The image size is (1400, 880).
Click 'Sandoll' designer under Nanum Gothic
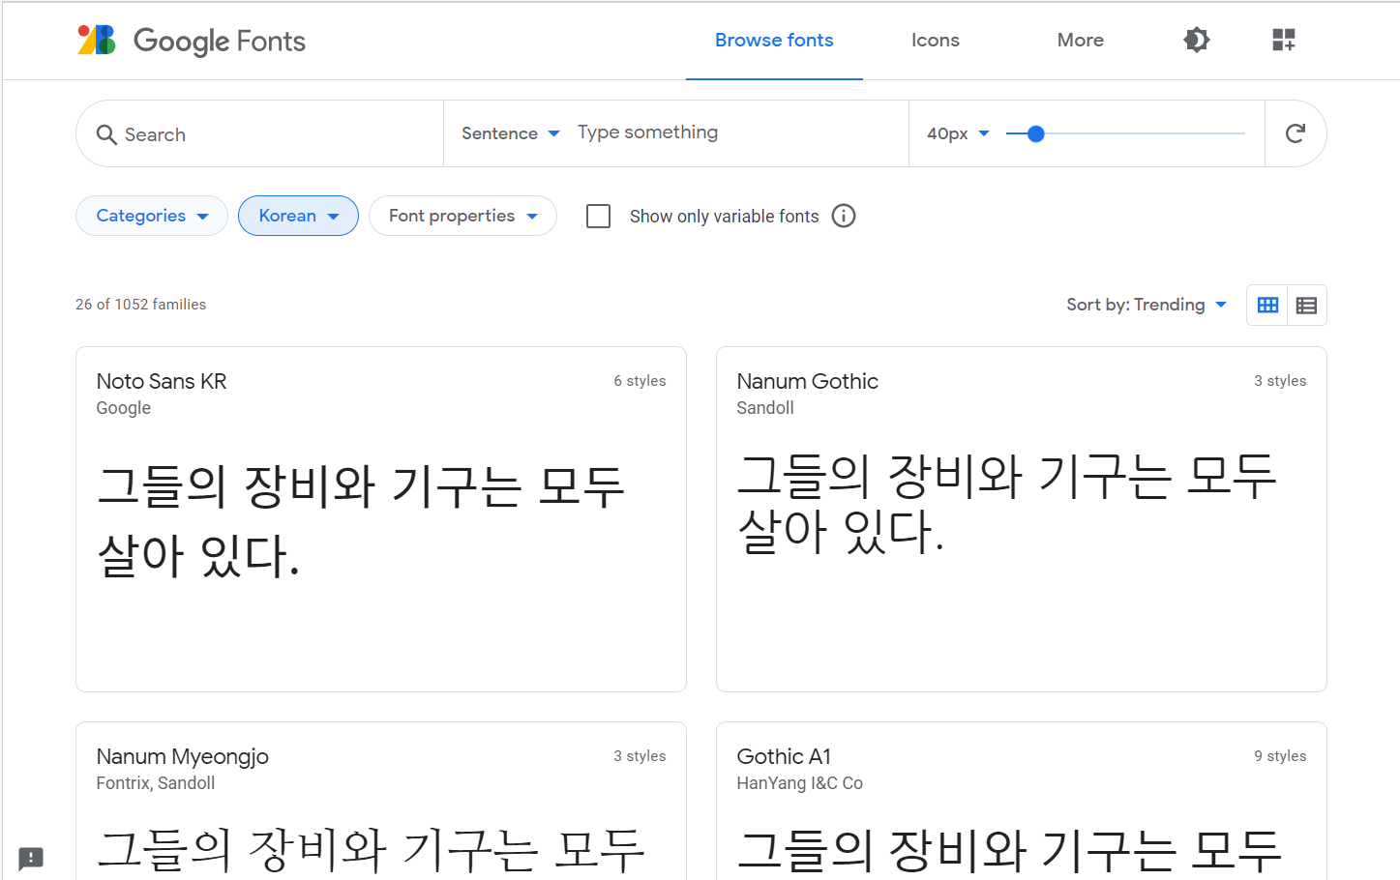(765, 408)
